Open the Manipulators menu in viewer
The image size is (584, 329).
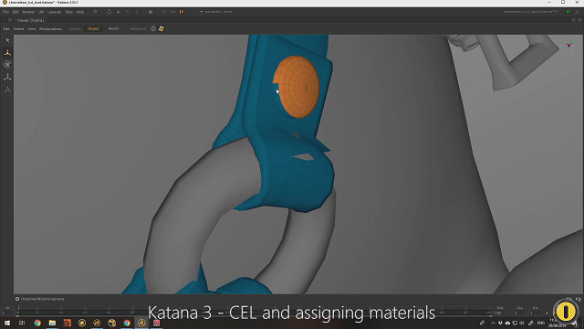click(50, 28)
